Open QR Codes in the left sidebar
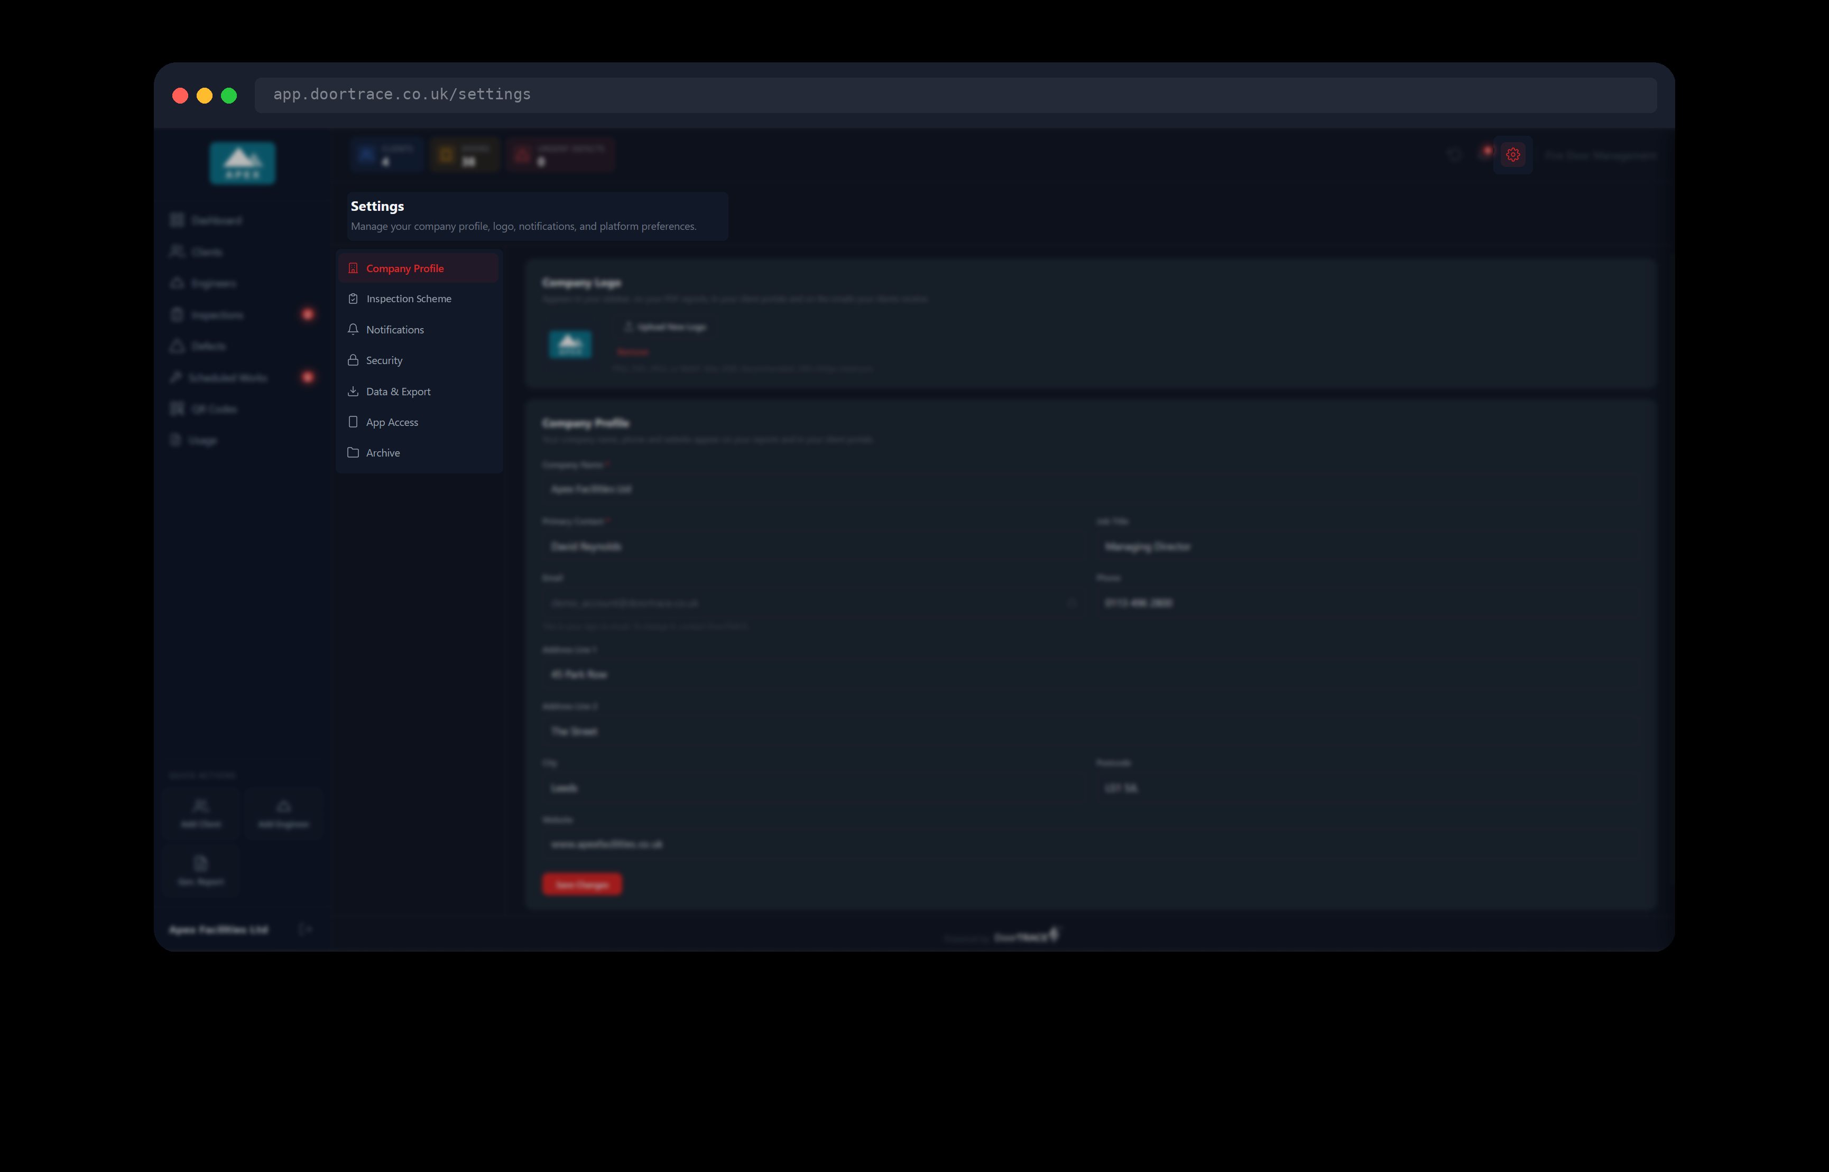This screenshot has height=1172, width=1829. [242, 410]
